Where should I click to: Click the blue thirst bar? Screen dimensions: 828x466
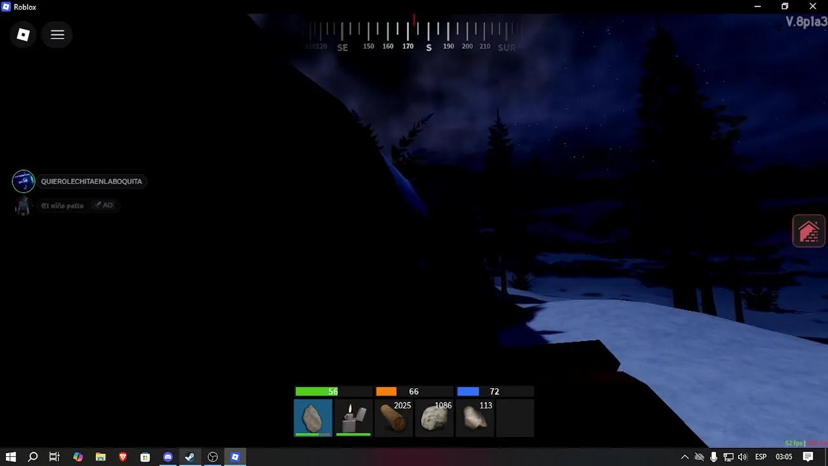click(x=495, y=392)
